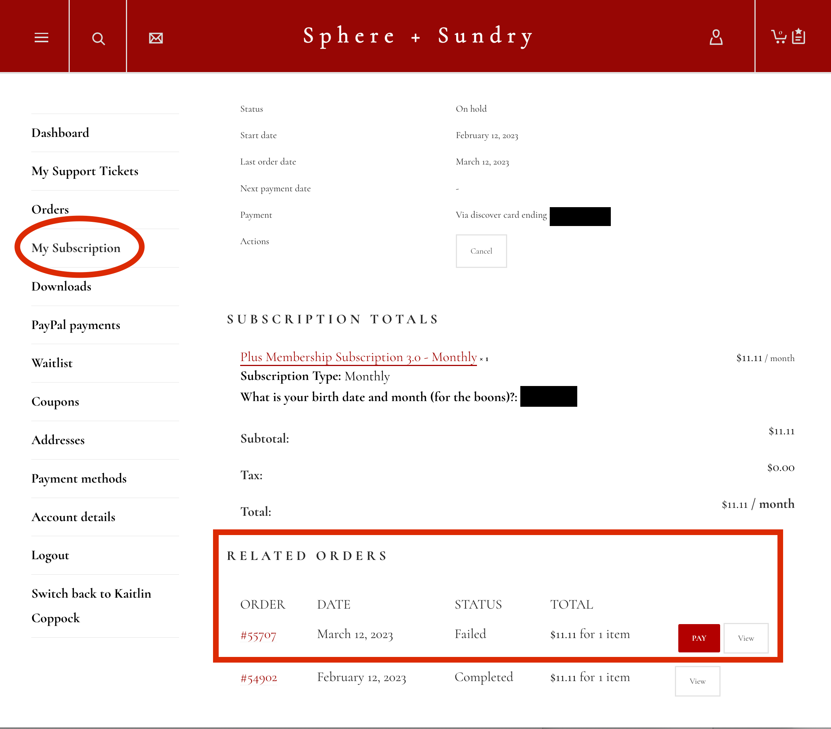
Task: Open Plus Membership Subscription 3.0 Monthly link
Action: click(359, 357)
